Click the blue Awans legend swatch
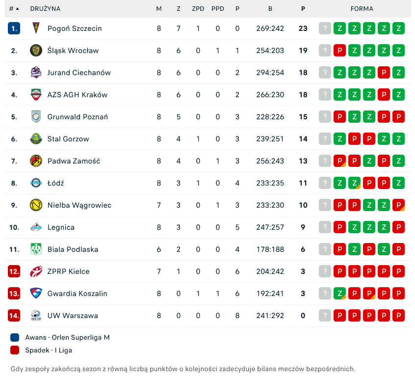 tap(15, 338)
